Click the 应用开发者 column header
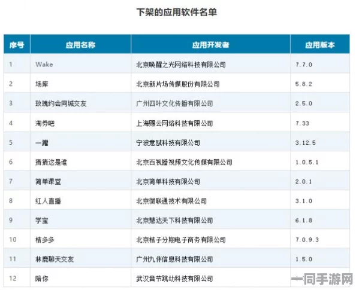Image resolution: width=356 pixels, height=290 pixels. pyautogui.click(x=210, y=45)
